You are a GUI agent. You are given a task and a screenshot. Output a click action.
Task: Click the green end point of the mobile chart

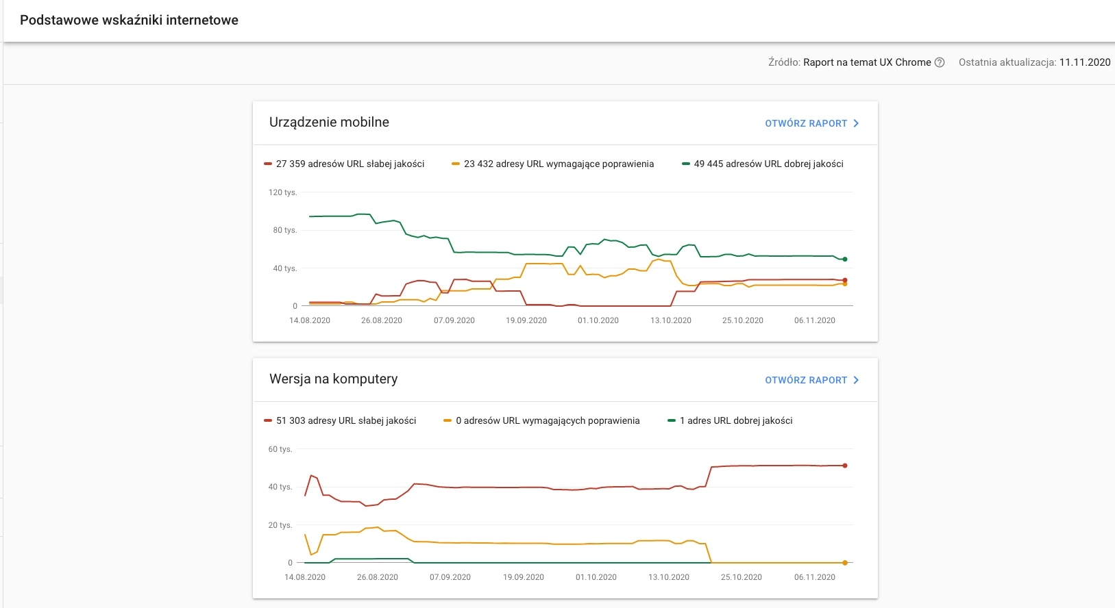tap(845, 259)
